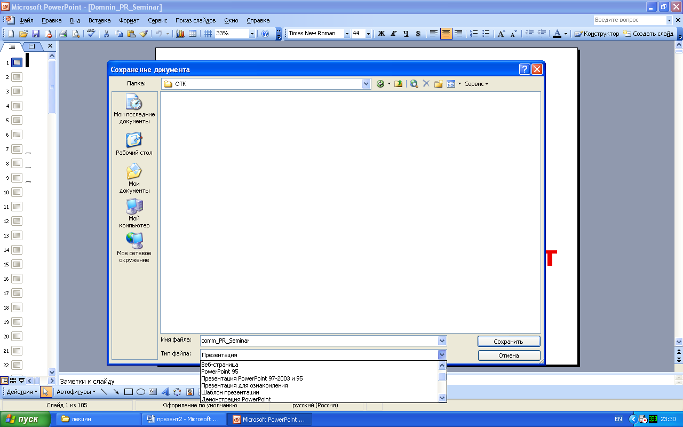The image size is (683, 427).
Task: Open the Справка menu
Action: tap(258, 20)
